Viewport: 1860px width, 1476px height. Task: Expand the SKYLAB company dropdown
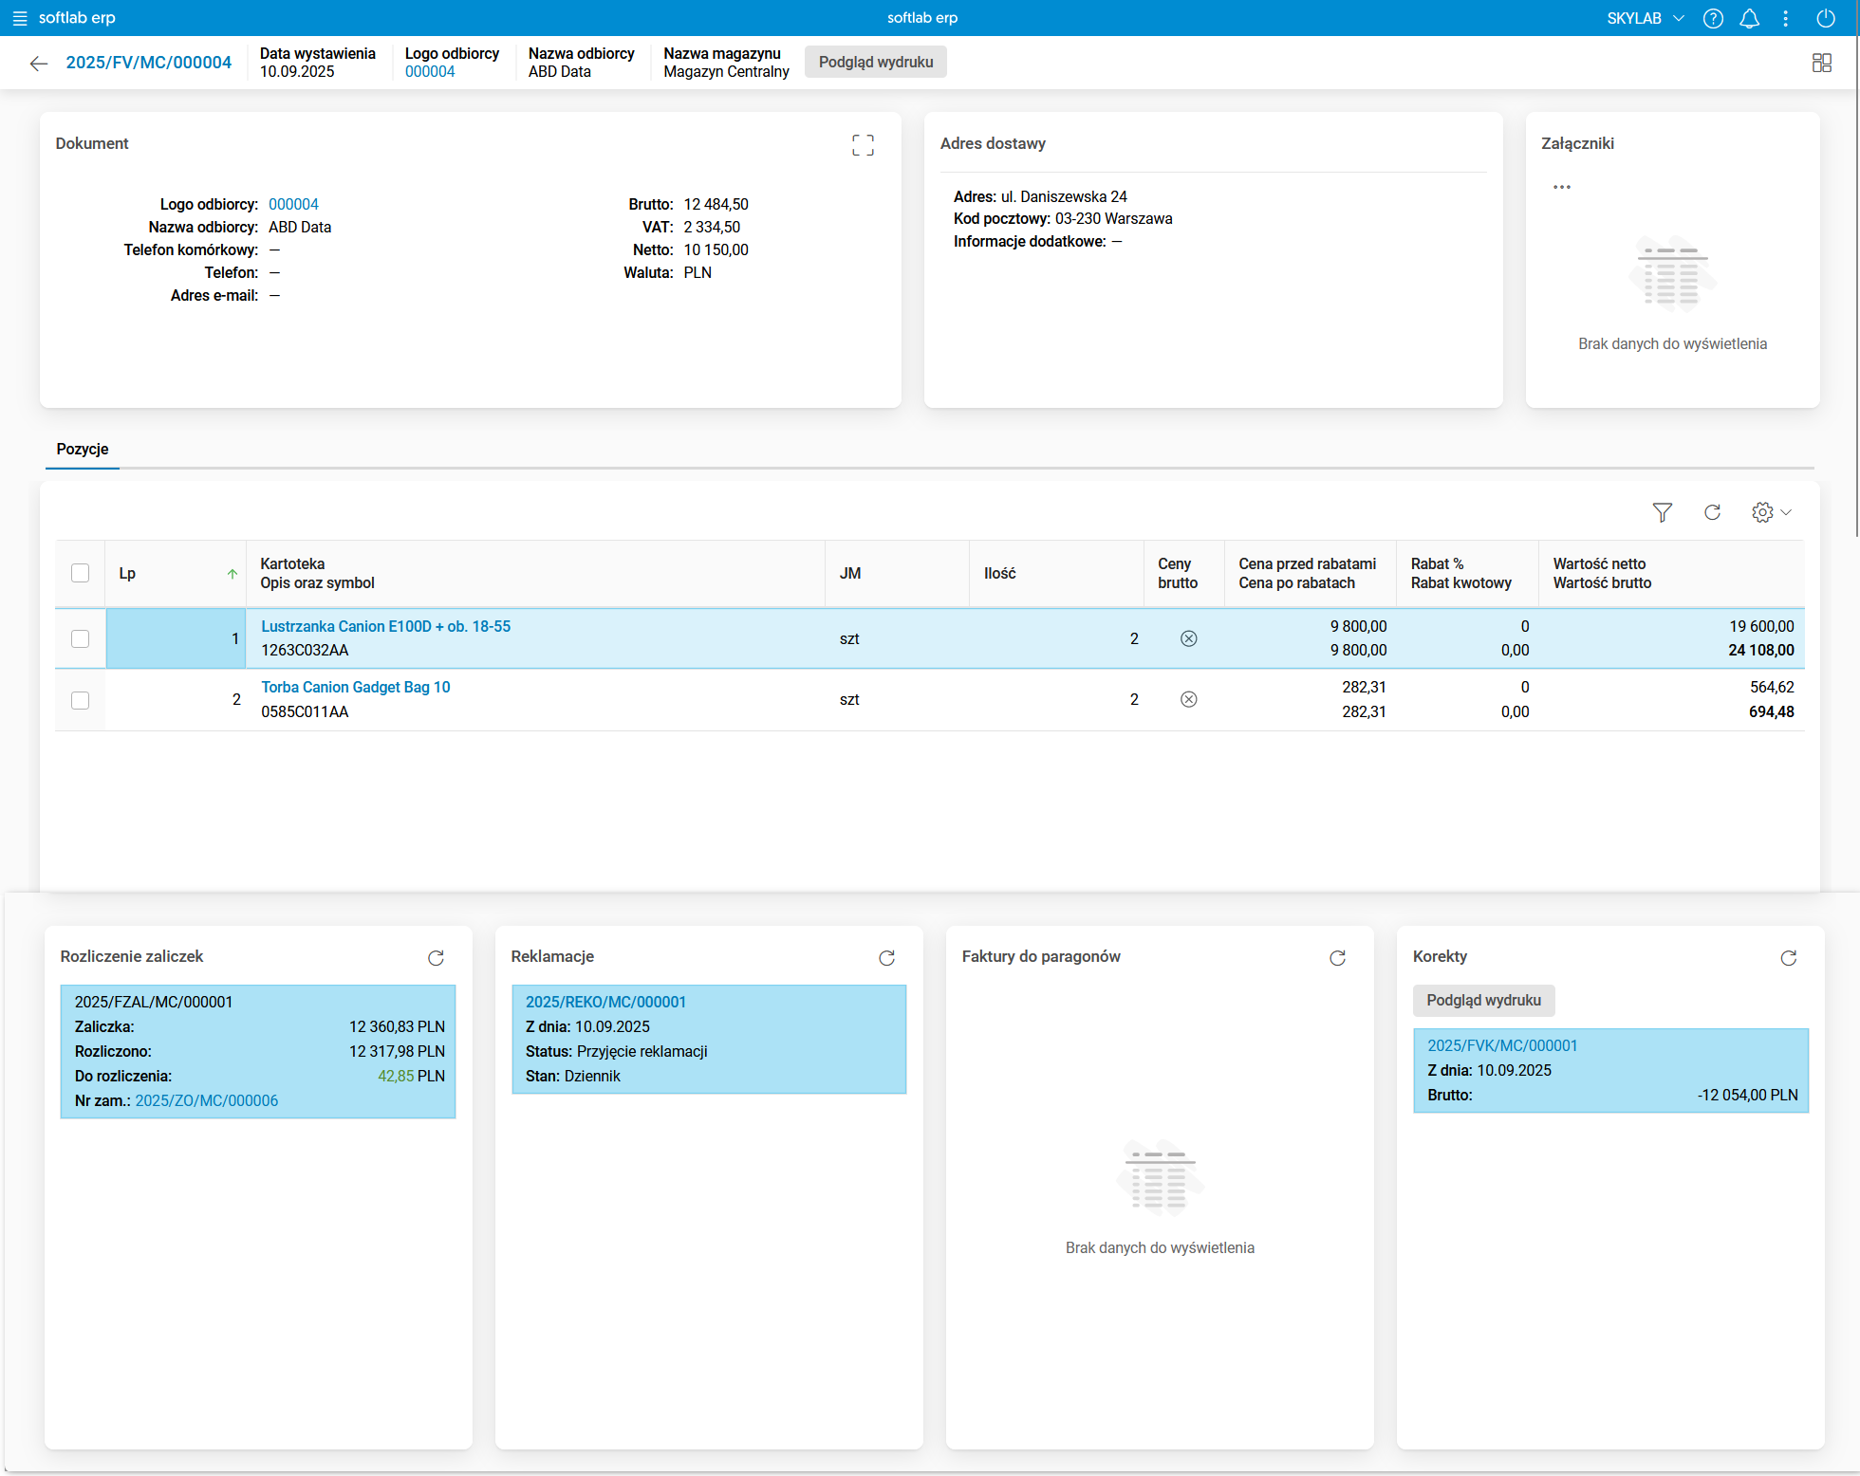pyautogui.click(x=1646, y=18)
